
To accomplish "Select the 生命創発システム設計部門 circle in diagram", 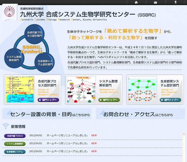I will [45, 63].
